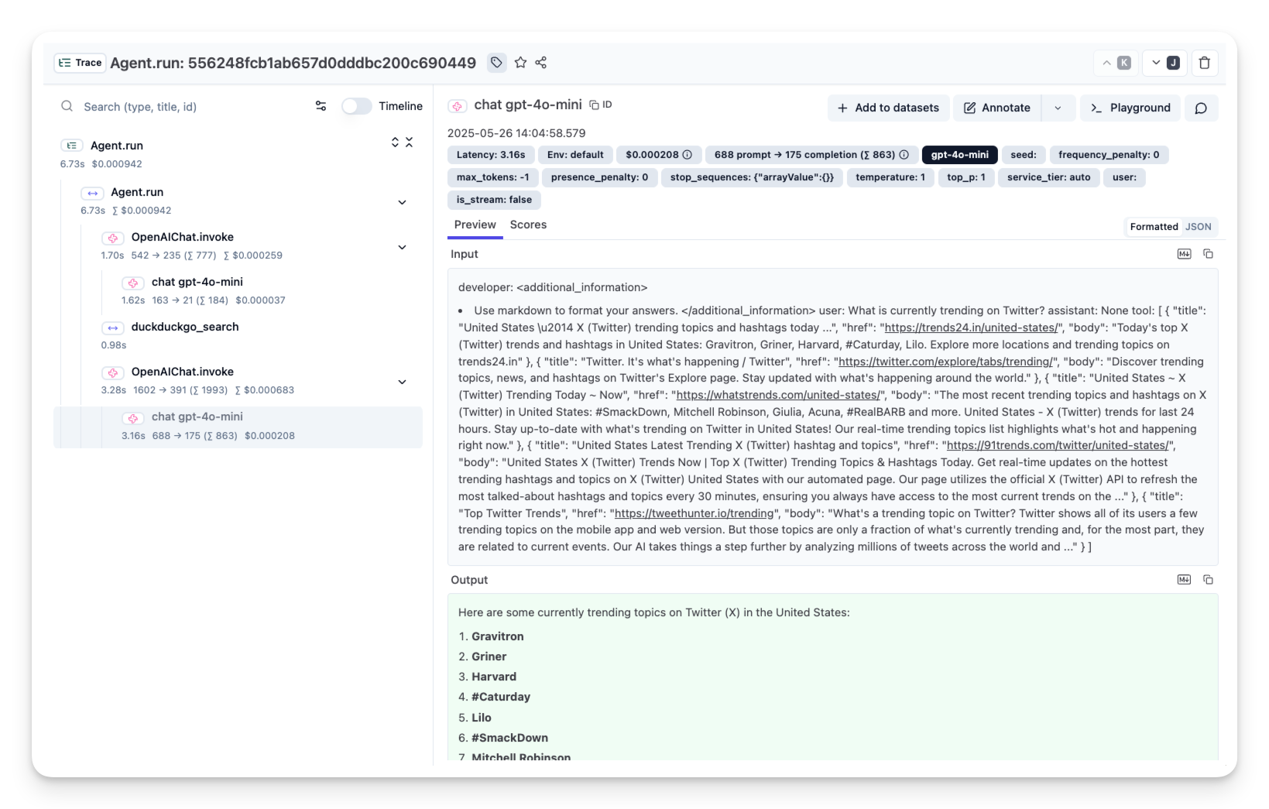This screenshot has height=809, width=1269.
Task: Collapse the first OpenAIChat.invoke node
Action: [x=402, y=247]
